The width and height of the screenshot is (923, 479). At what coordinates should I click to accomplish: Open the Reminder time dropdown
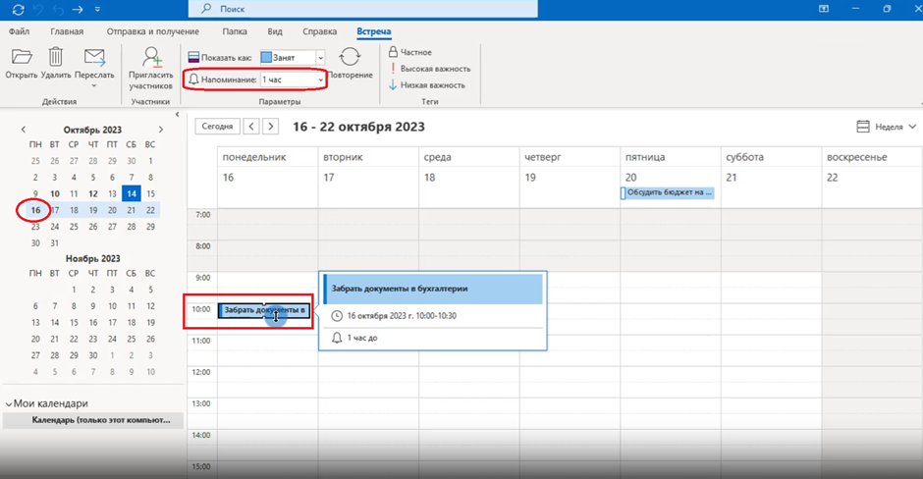point(320,79)
